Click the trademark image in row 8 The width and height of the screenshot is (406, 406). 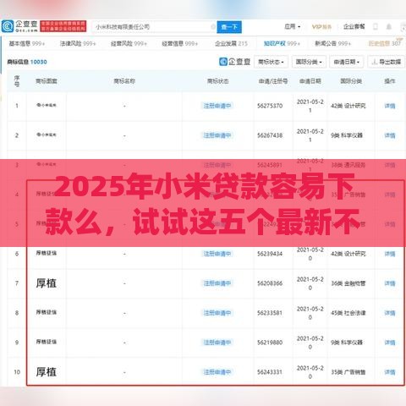click(x=47, y=312)
